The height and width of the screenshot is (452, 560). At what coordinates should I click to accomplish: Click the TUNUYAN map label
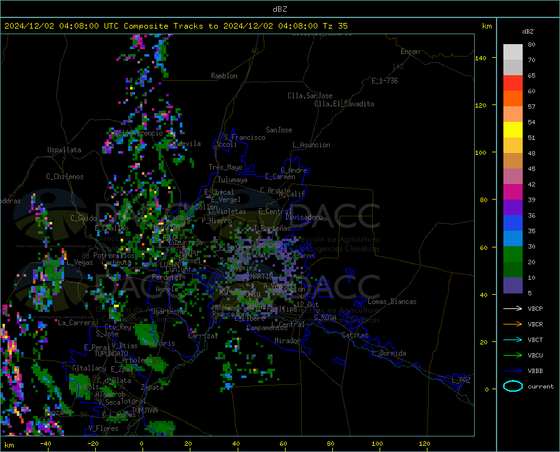point(144,410)
